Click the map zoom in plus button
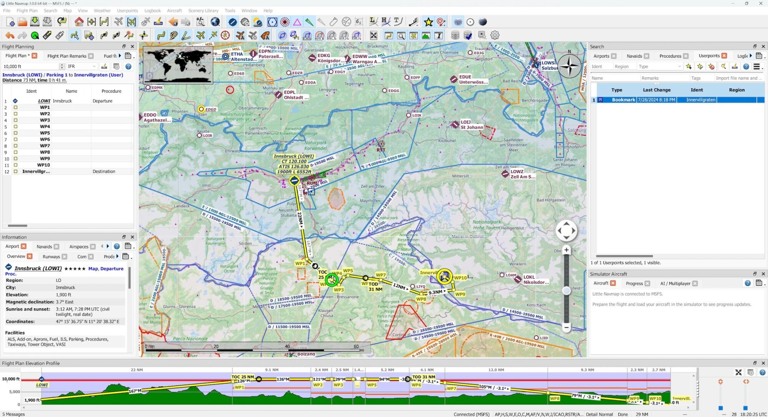 coord(566,250)
